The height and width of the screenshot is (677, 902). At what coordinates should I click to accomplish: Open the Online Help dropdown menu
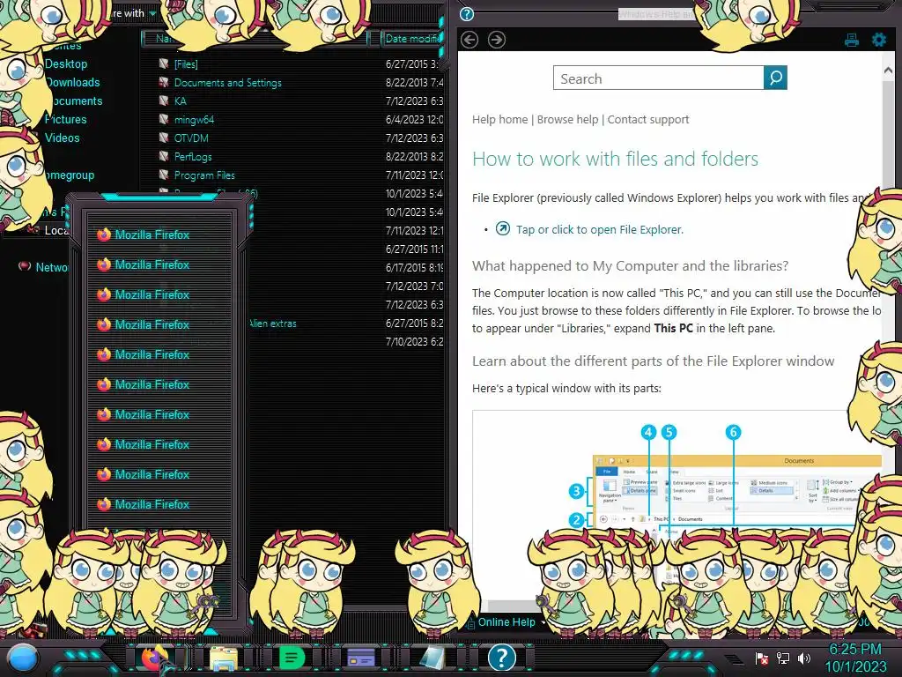[x=508, y=622]
